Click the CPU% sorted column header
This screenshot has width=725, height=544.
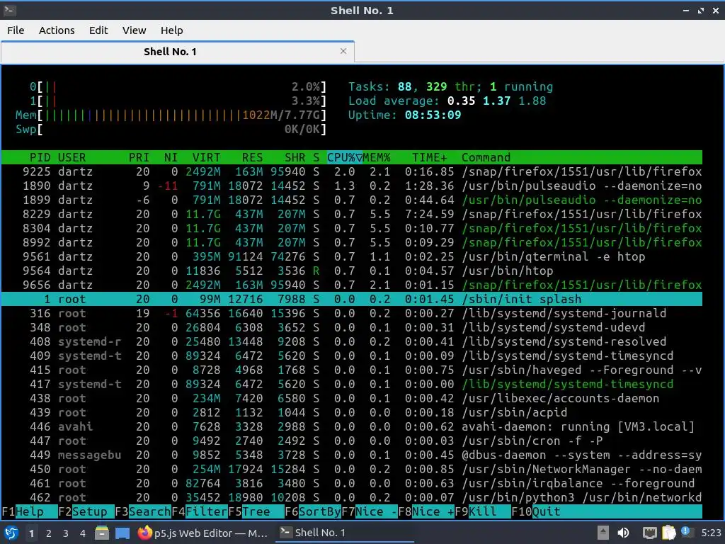[345, 157]
